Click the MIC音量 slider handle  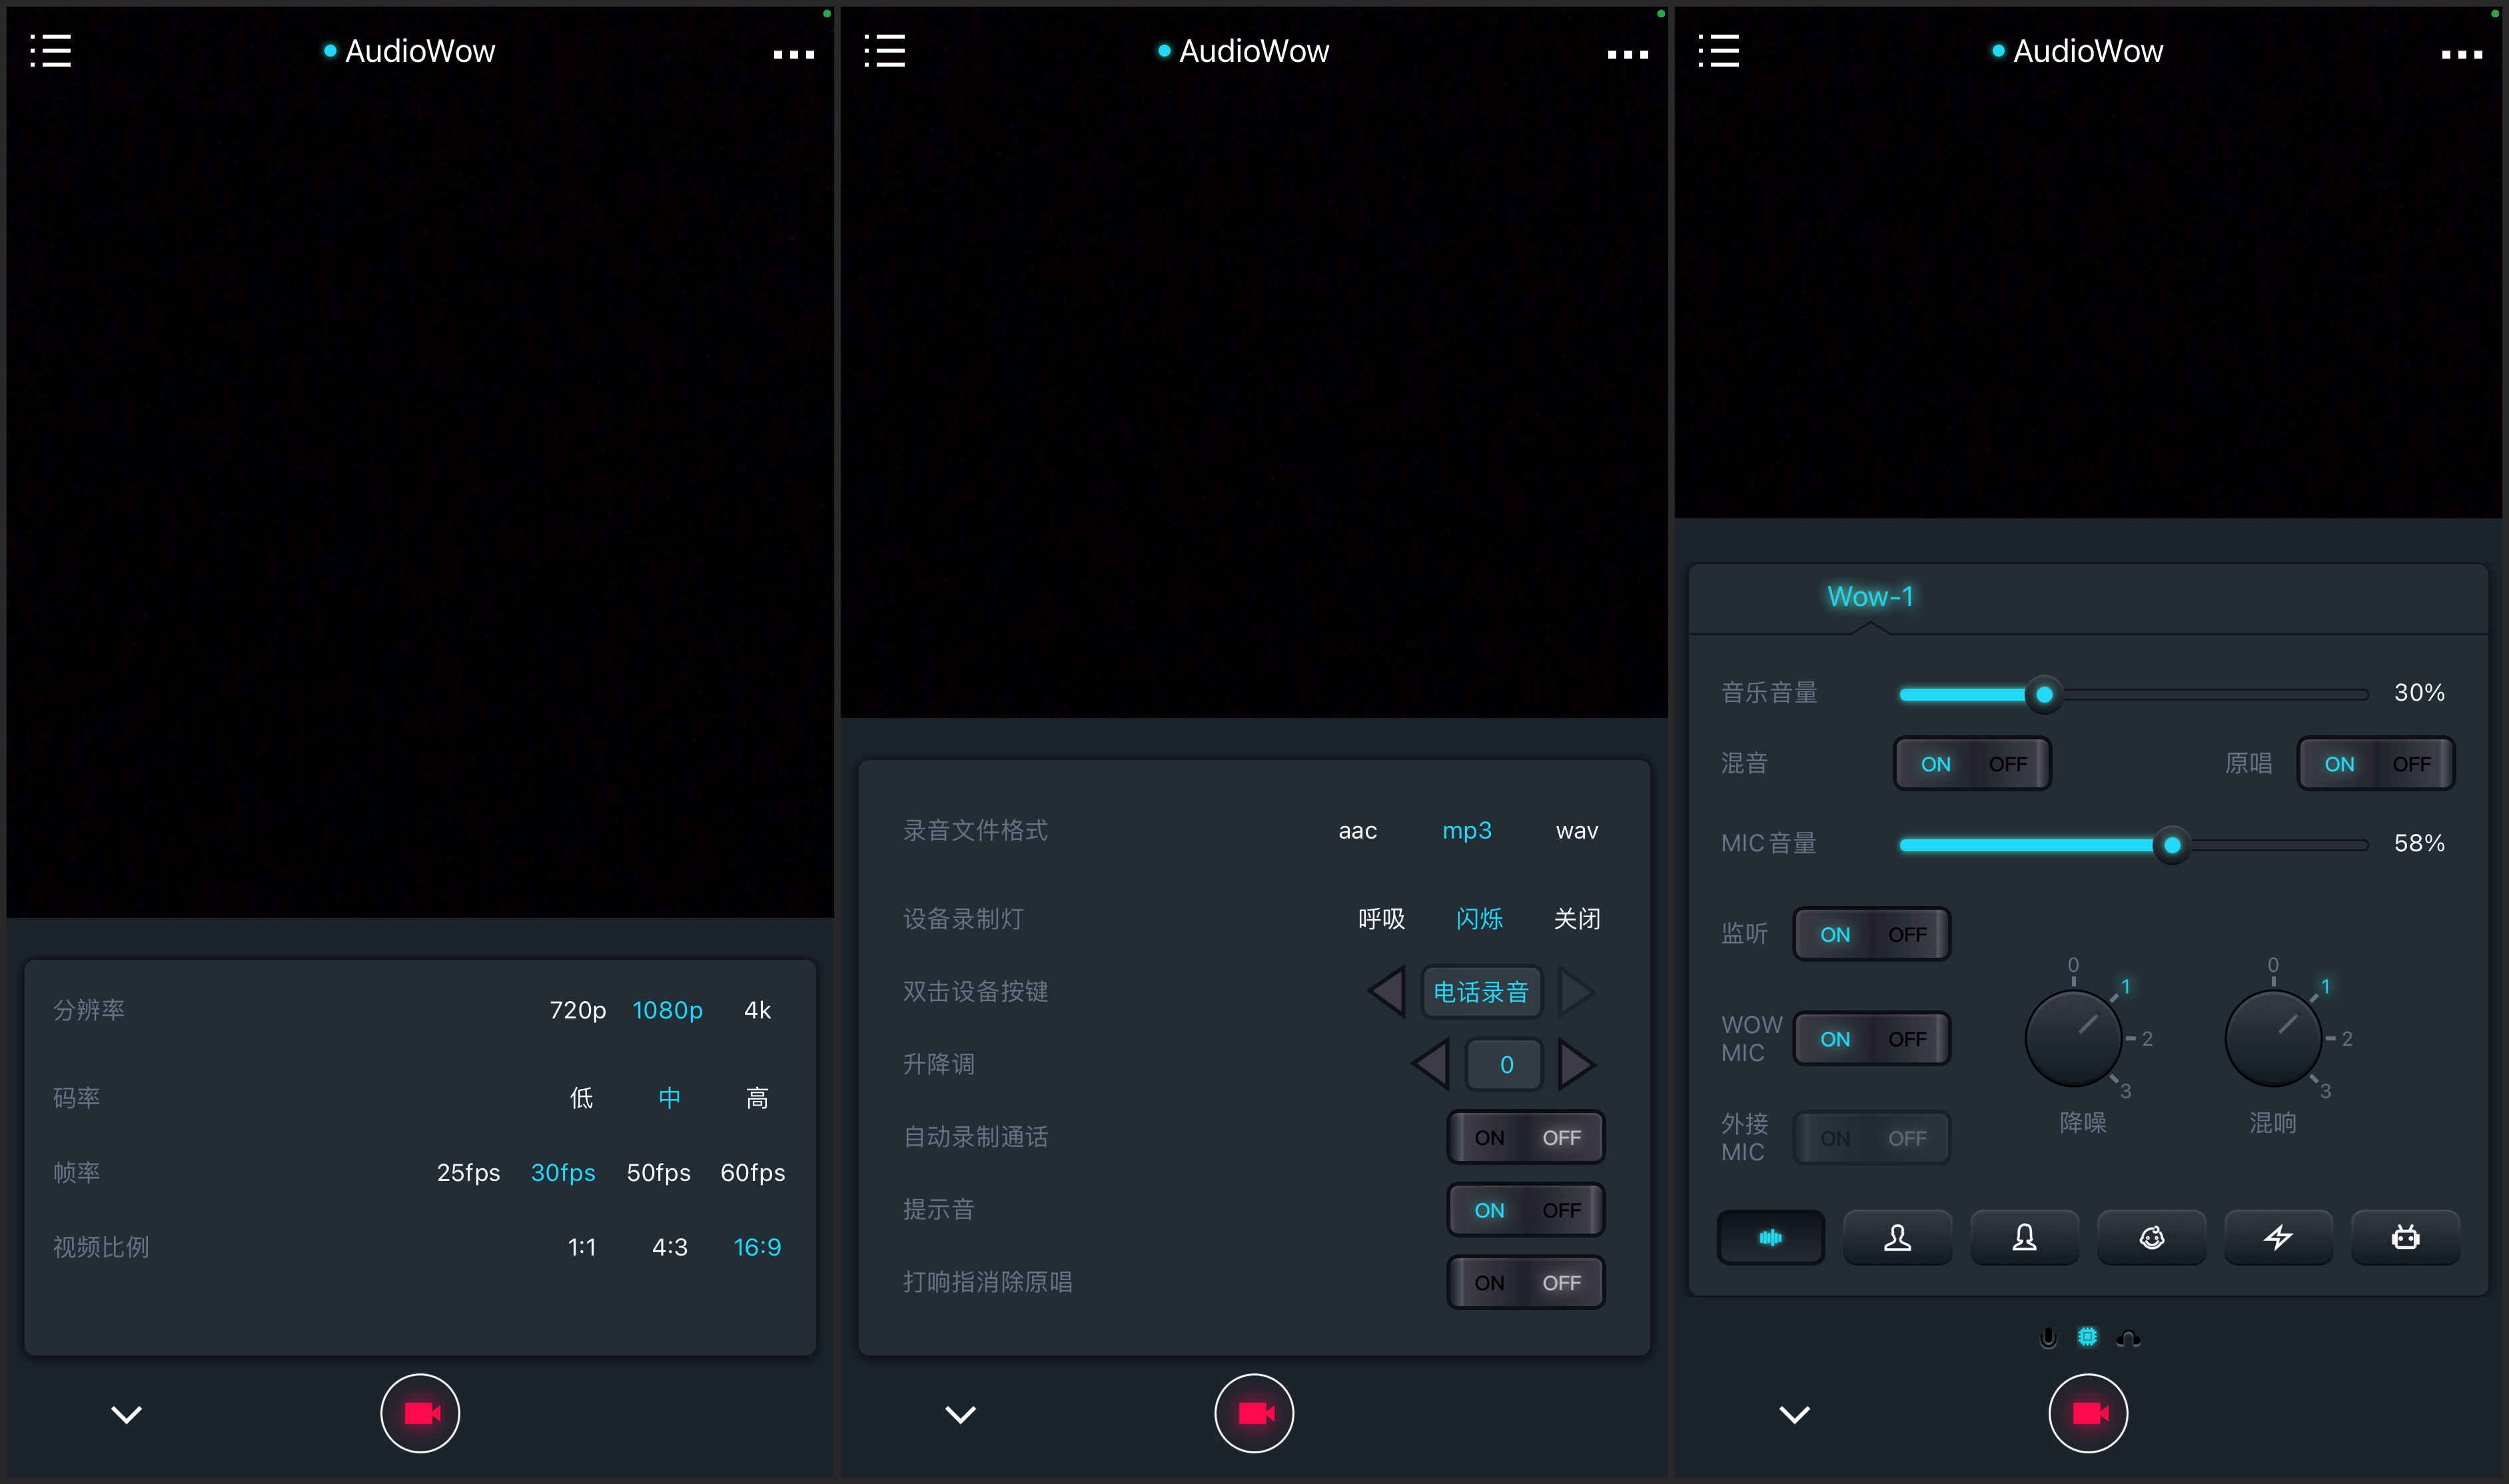coord(2171,845)
